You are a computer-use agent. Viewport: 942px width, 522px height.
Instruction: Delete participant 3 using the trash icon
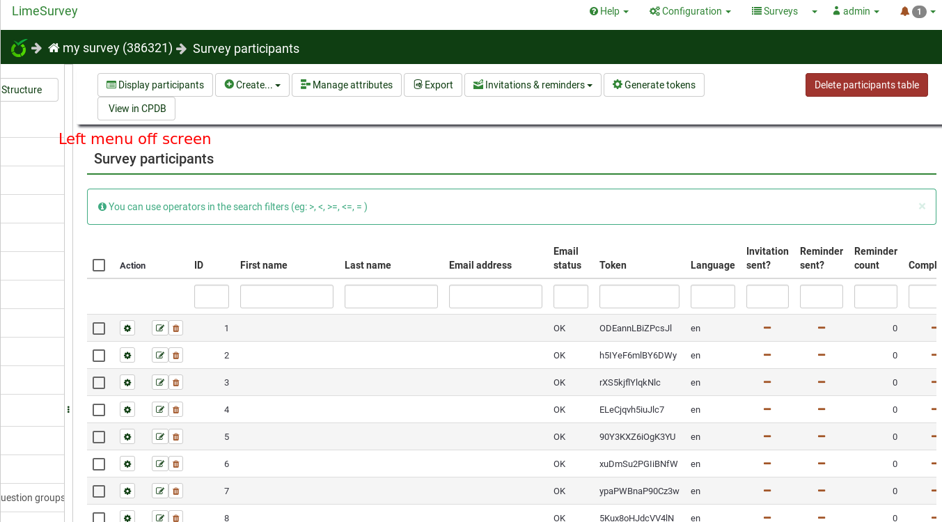point(176,382)
